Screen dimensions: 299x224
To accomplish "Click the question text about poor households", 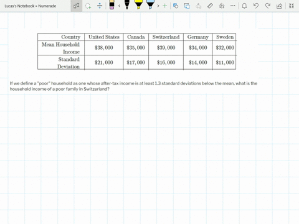I will pyautogui.click(x=133, y=86).
